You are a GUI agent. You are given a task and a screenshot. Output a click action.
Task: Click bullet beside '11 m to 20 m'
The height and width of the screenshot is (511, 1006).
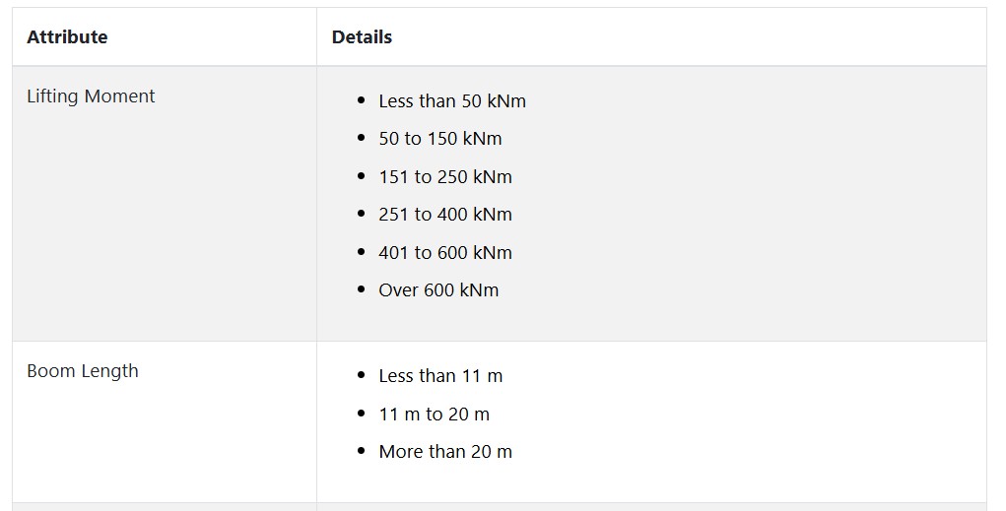tap(362, 414)
